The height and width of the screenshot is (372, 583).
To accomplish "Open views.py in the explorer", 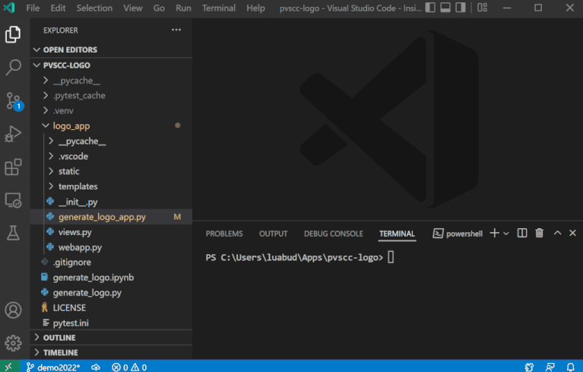I will pyautogui.click(x=111, y=232).
